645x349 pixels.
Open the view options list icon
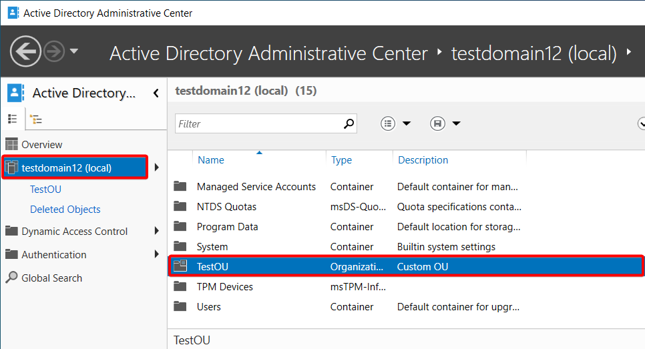(388, 123)
